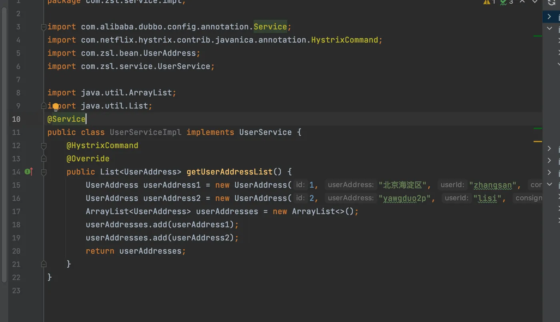Screen dimensions: 560x322
Task: Click the string "zhangsan"
Action: pos(493,185)
